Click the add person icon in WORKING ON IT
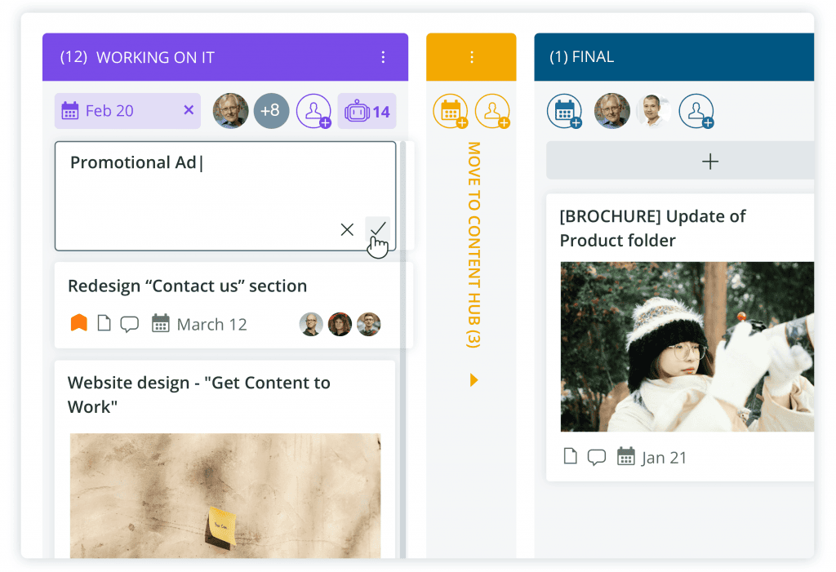Screen dimensions: 836x572 tap(314, 110)
